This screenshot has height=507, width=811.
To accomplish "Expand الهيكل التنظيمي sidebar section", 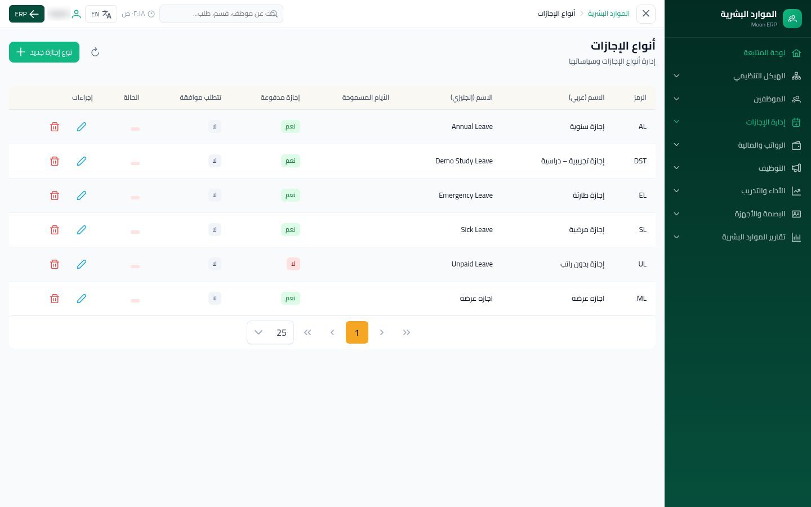I will [738, 76].
